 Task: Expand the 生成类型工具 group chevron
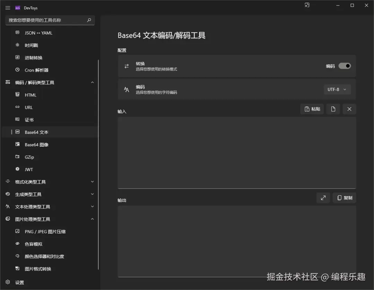point(92,194)
